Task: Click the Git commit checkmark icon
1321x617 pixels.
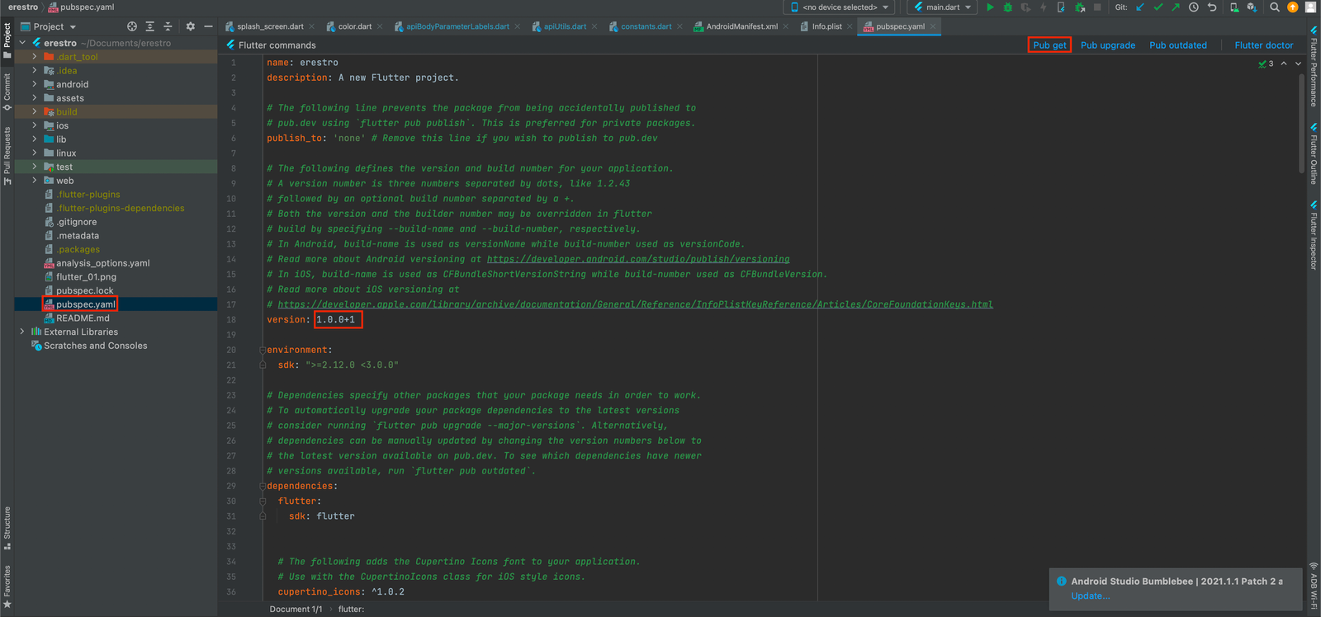Action: pyautogui.click(x=1158, y=7)
